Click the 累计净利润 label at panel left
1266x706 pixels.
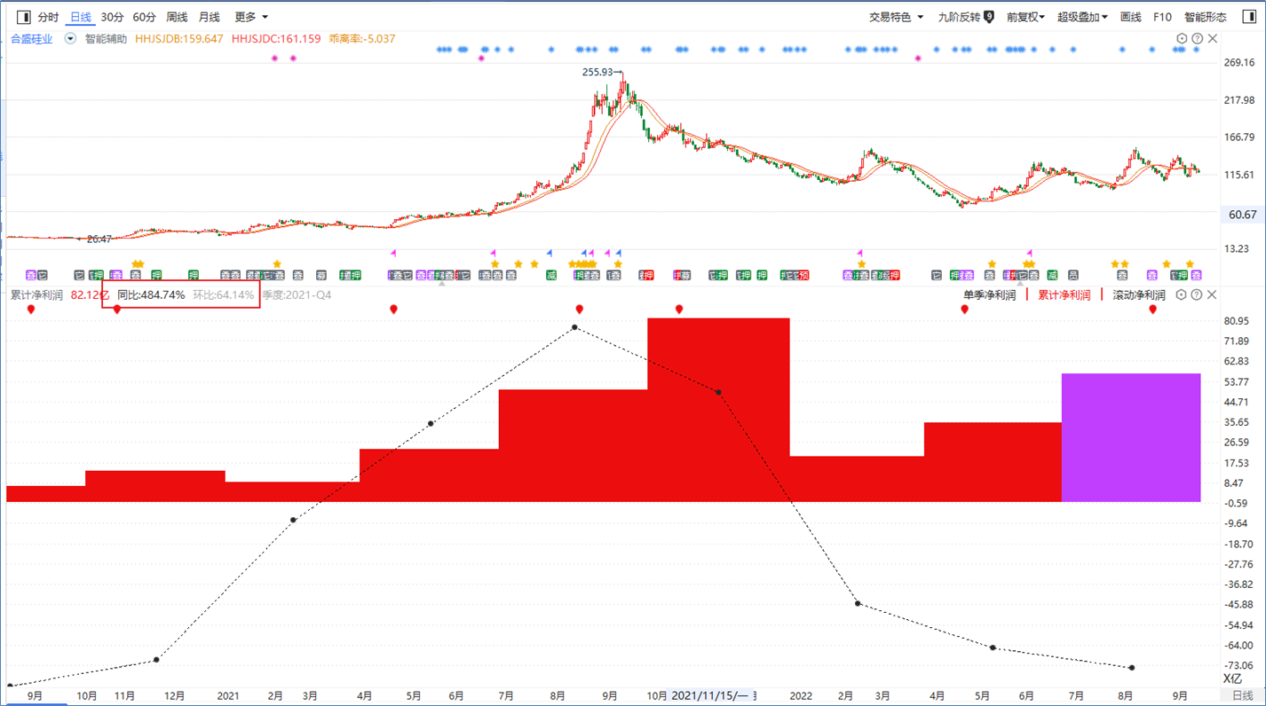(x=36, y=294)
